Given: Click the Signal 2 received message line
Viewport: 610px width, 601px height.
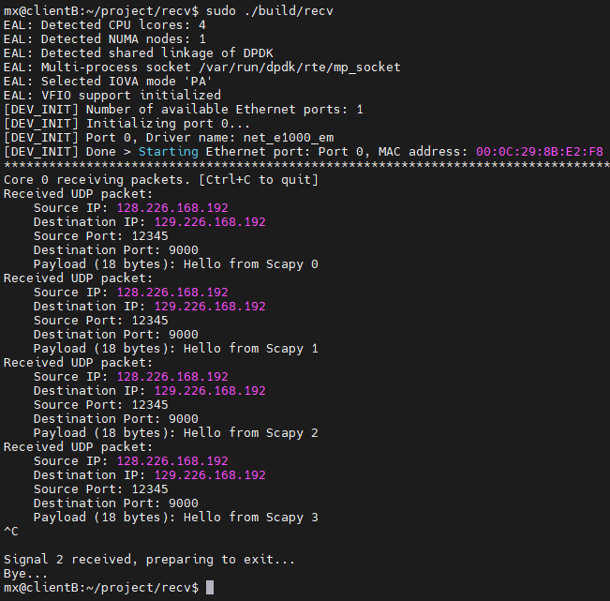Looking at the screenshot, I should pyautogui.click(x=149, y=560).
